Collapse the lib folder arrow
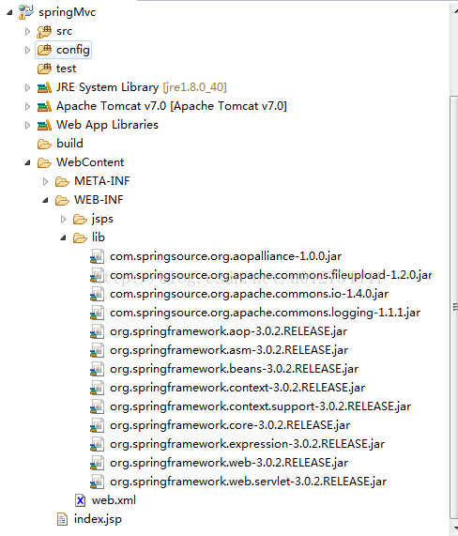Image resolution: width=458 pixels, height=536 pixels. click(63, 238)
